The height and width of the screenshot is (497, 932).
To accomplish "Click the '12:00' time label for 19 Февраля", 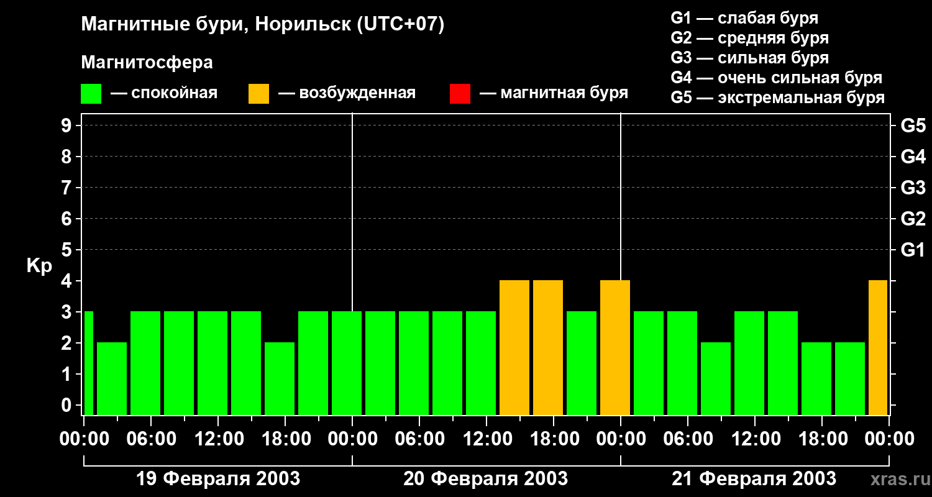I will [x=218, y=439].
